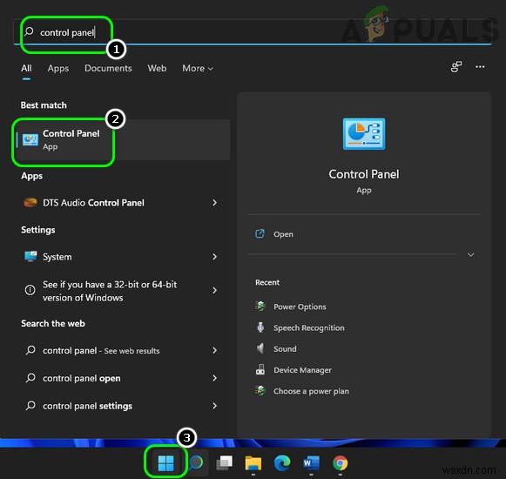Click the Windows Start button in taskbar
This screenshot has height=479, width=506.
click(165, 462)
